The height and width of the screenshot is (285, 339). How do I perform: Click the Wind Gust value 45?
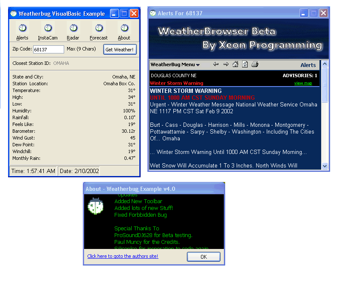point(133,138)
